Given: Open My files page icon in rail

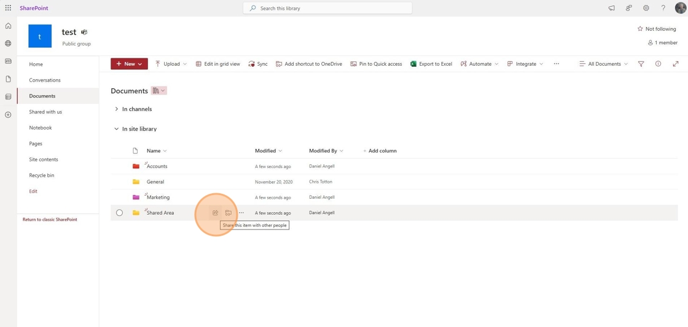Looking at the screenshot, I should point(8,79).
